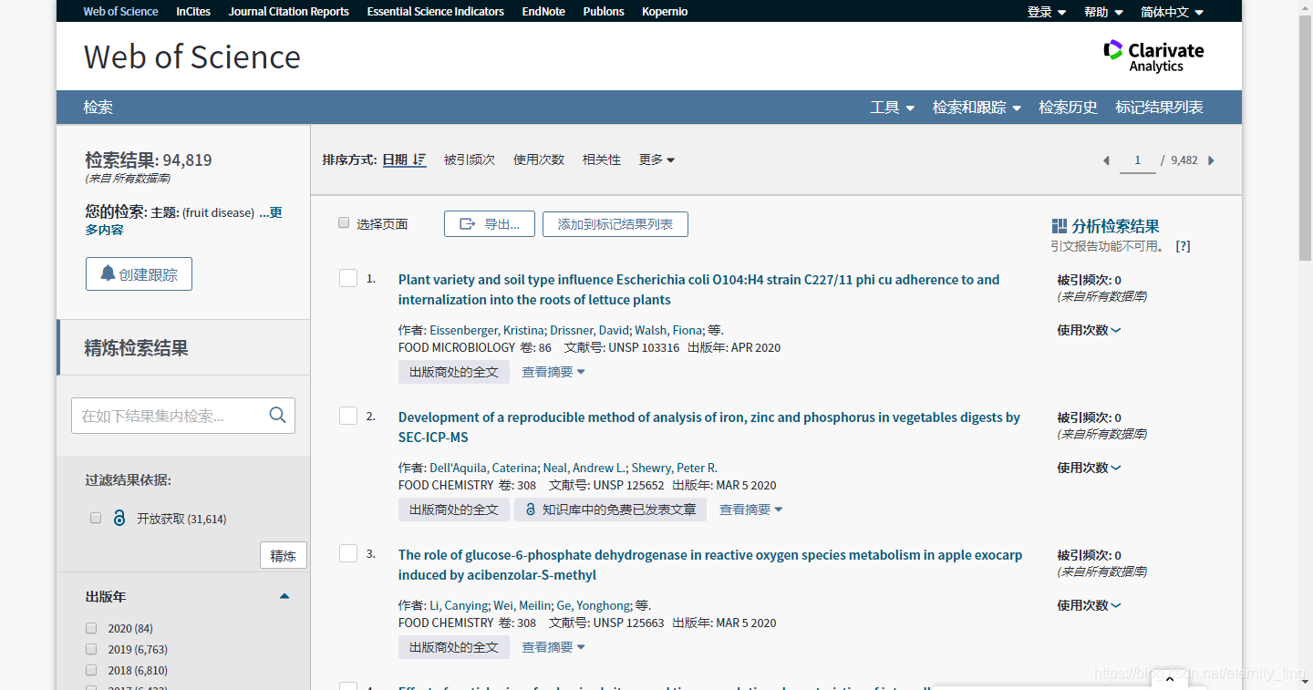Click 出版商处的全文 for result 1
Screen dimensions: 1313x690
coord(454,372)
